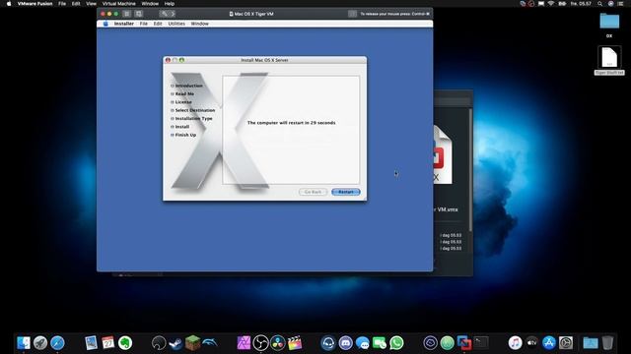The image size is (631, 354).
Task: Click the restart countdown message text
Action: click(x=292, y=123)
